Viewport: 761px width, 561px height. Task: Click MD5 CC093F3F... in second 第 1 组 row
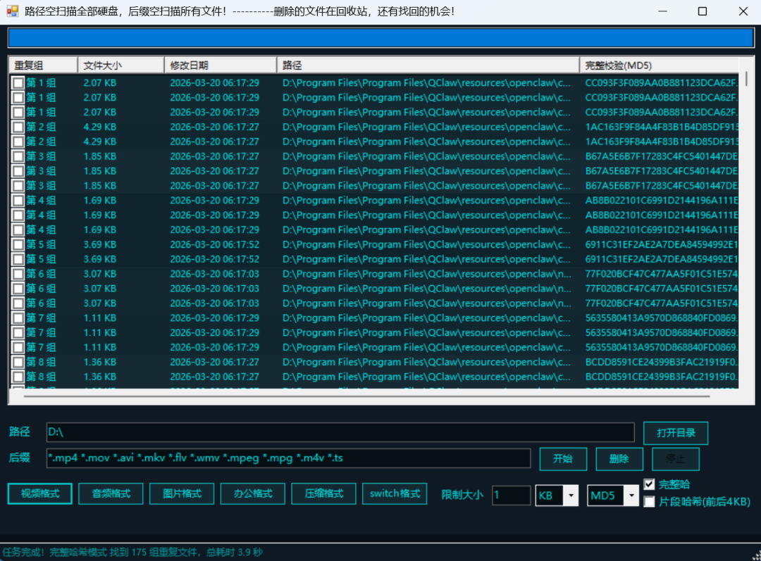[x=661, y=97]
